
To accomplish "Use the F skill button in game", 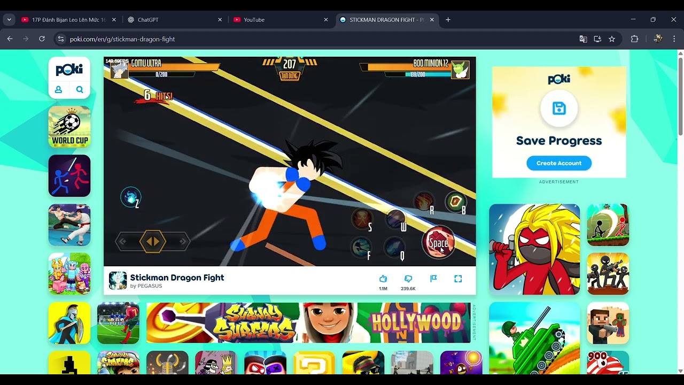I will click(x=362, y=248).
